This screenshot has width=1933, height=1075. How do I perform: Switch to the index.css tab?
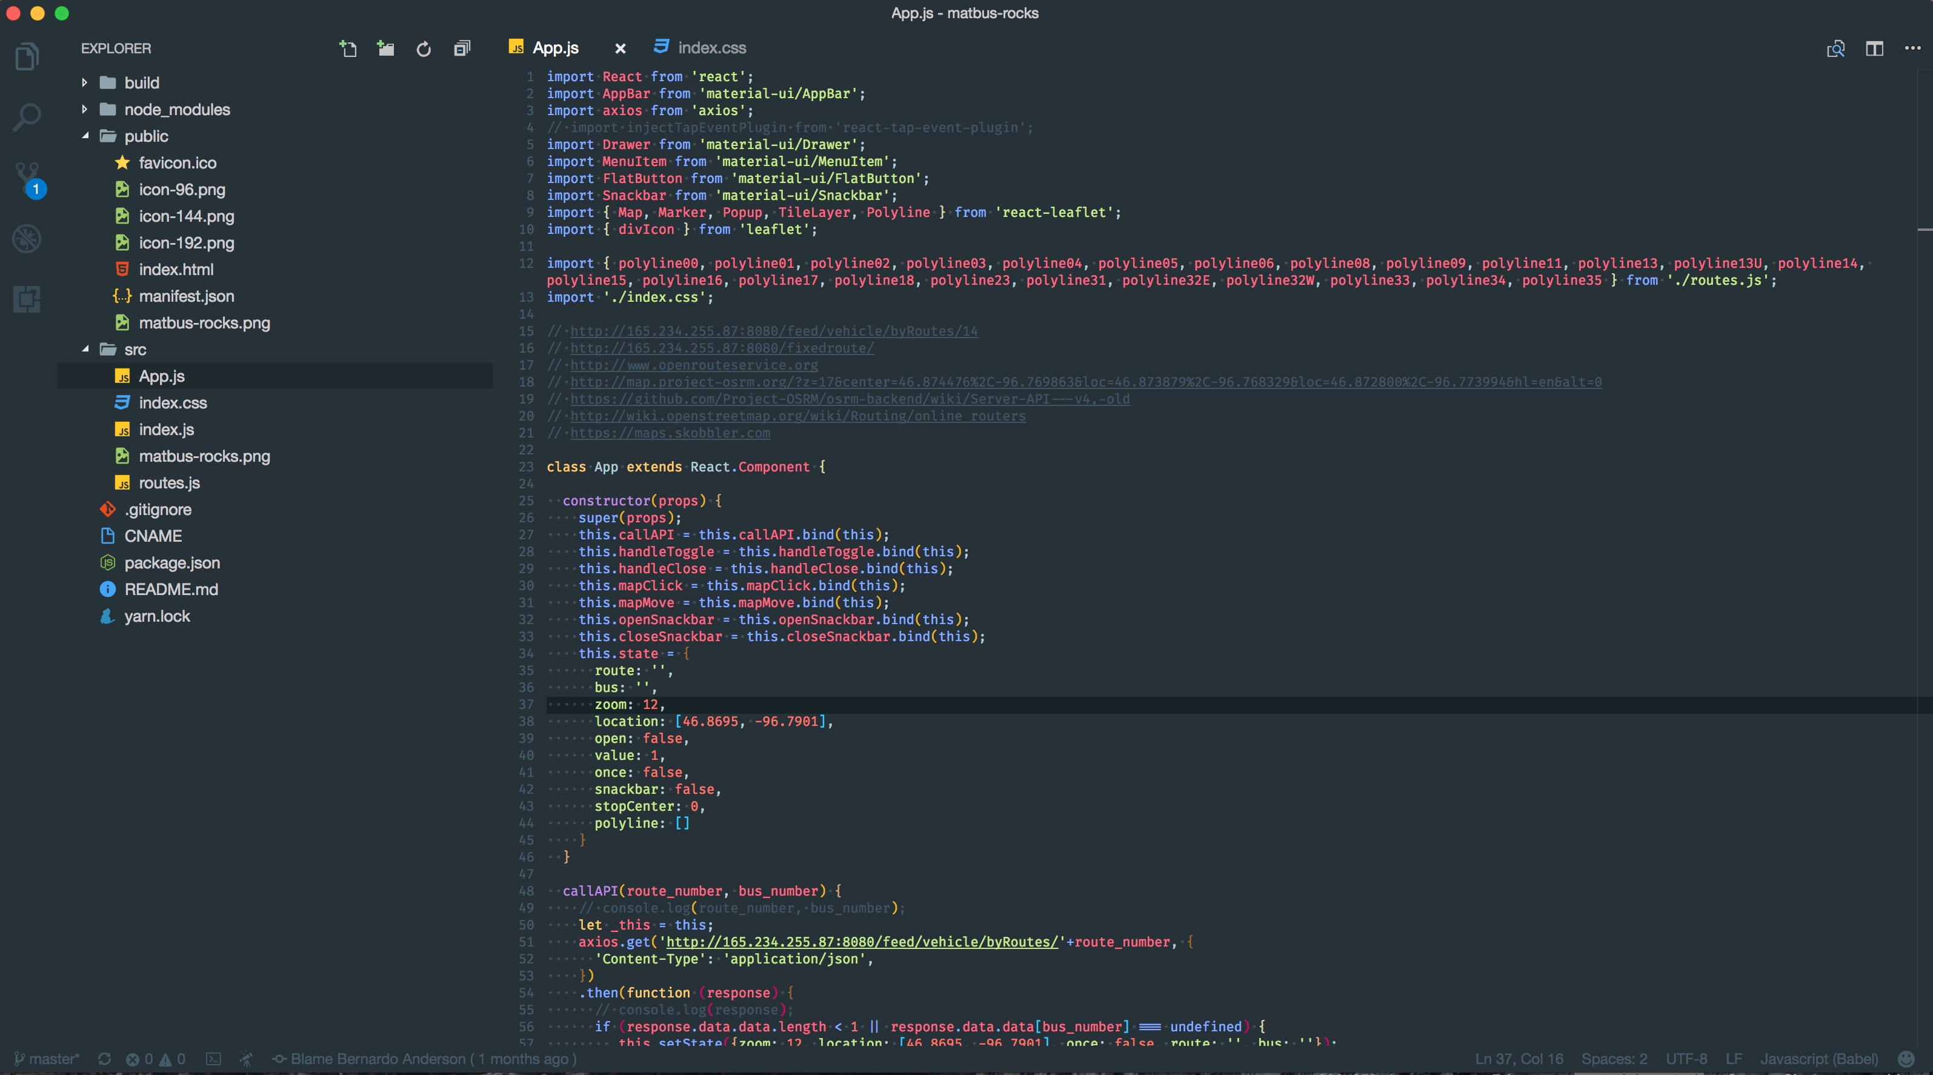[711, 48]
